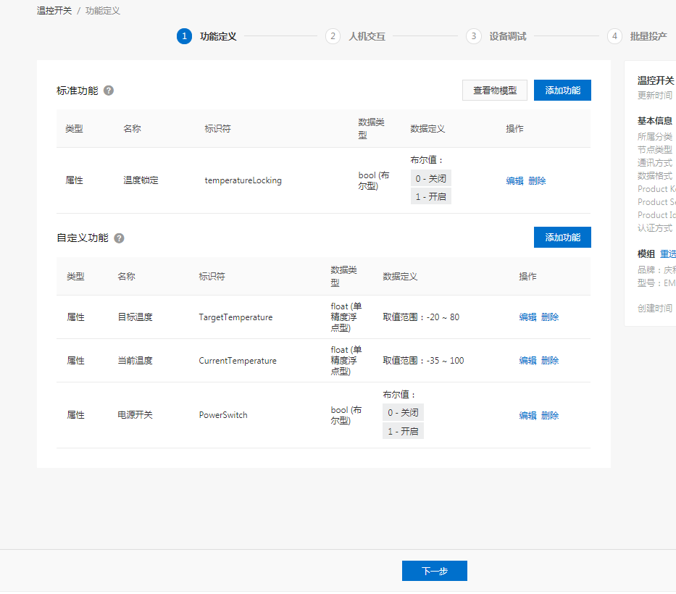Click the bool (布尔型) type for PowerSwitch
676x594 pixels.
(346, 415)
